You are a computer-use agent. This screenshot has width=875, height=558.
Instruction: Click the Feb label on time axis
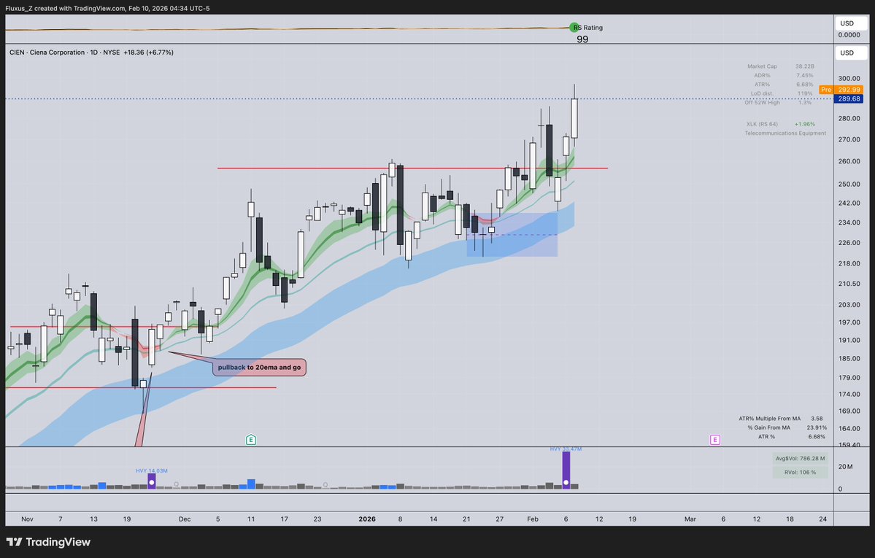(533, 519)
